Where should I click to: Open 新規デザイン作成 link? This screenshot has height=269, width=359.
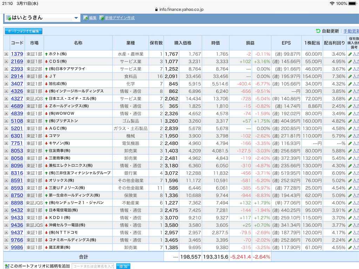(120, 18)
